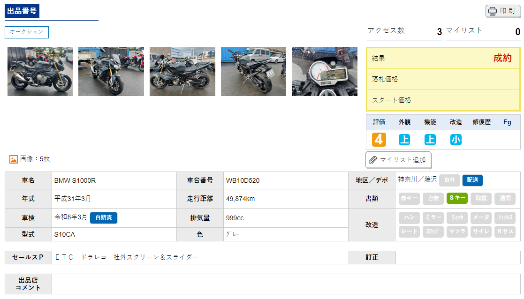
Task: Click the inspection date 令和8年3月
Action: tap(71, 217)
